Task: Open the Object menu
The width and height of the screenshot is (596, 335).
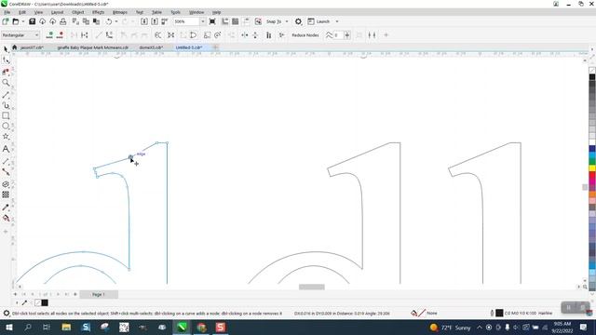Action: click(x=78, y=12)
